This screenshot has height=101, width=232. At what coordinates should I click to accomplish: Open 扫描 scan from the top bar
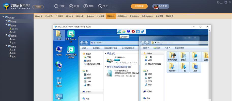[x=59, y=6]
